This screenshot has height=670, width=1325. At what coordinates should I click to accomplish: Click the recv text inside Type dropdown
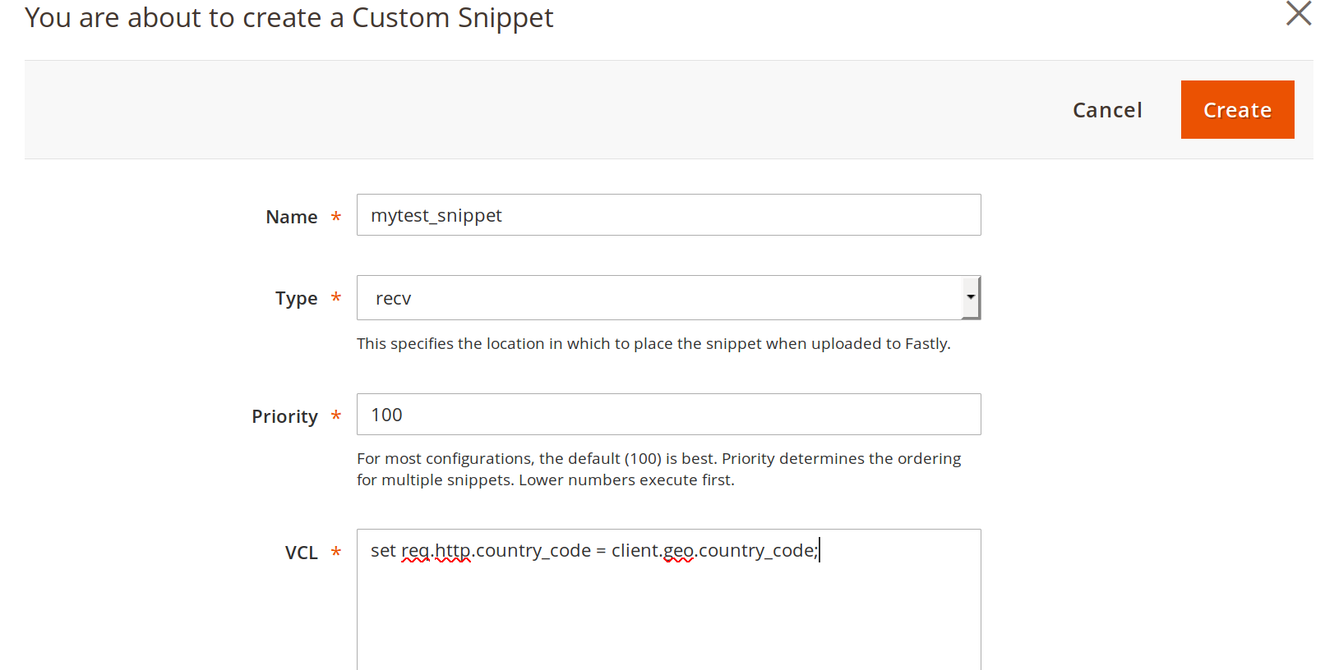(392, 298)
